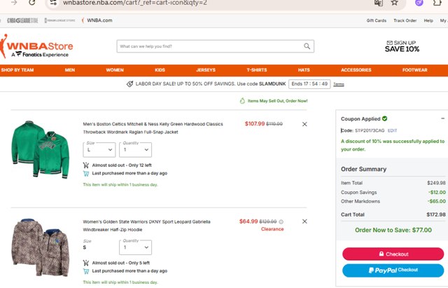Click the Help link
Screen dimensions: 448x288
pyautogui.click(x=428, y=20)
